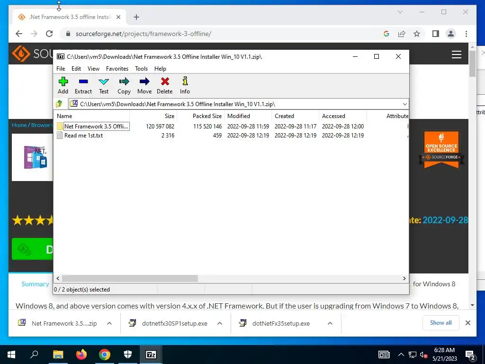Close the Chrome downloads bar
Viewport: 485px width, 364px height.
click(x=468, y=323)
